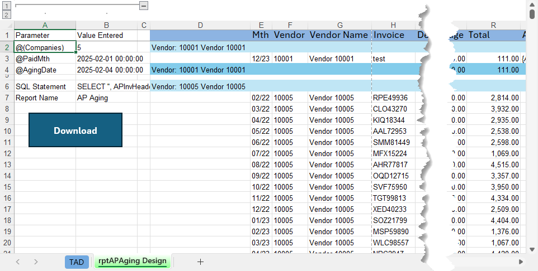Click the Parameter cell
This screenshot has width=538, height=271.
45,35
